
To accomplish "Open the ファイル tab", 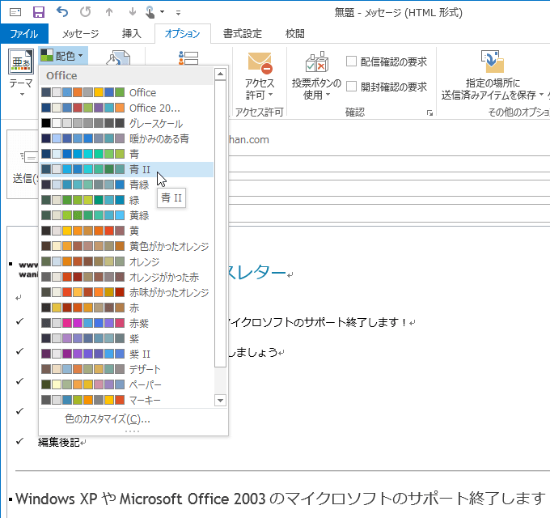I will tap(24, 34).
